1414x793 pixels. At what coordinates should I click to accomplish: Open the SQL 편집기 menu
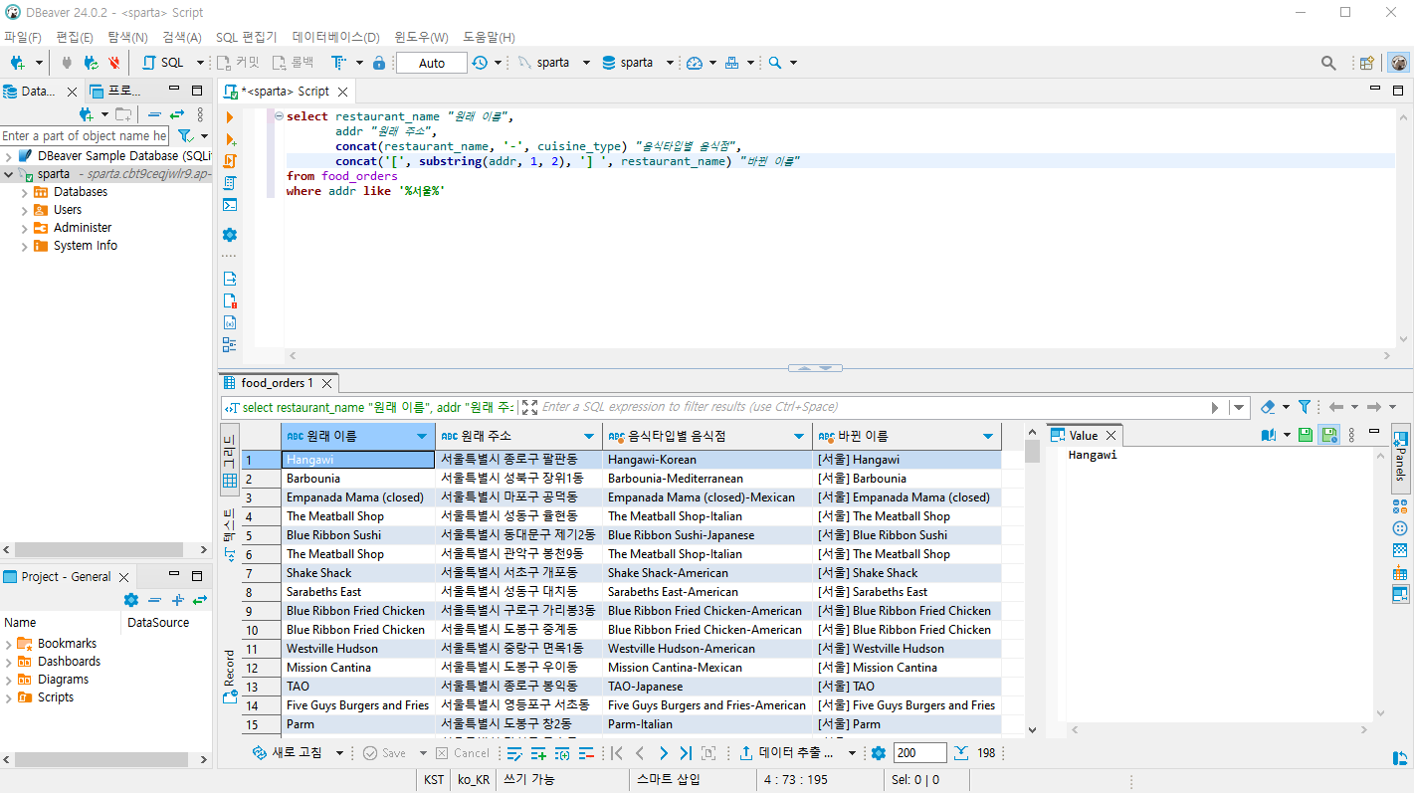(x=246, y=37)
